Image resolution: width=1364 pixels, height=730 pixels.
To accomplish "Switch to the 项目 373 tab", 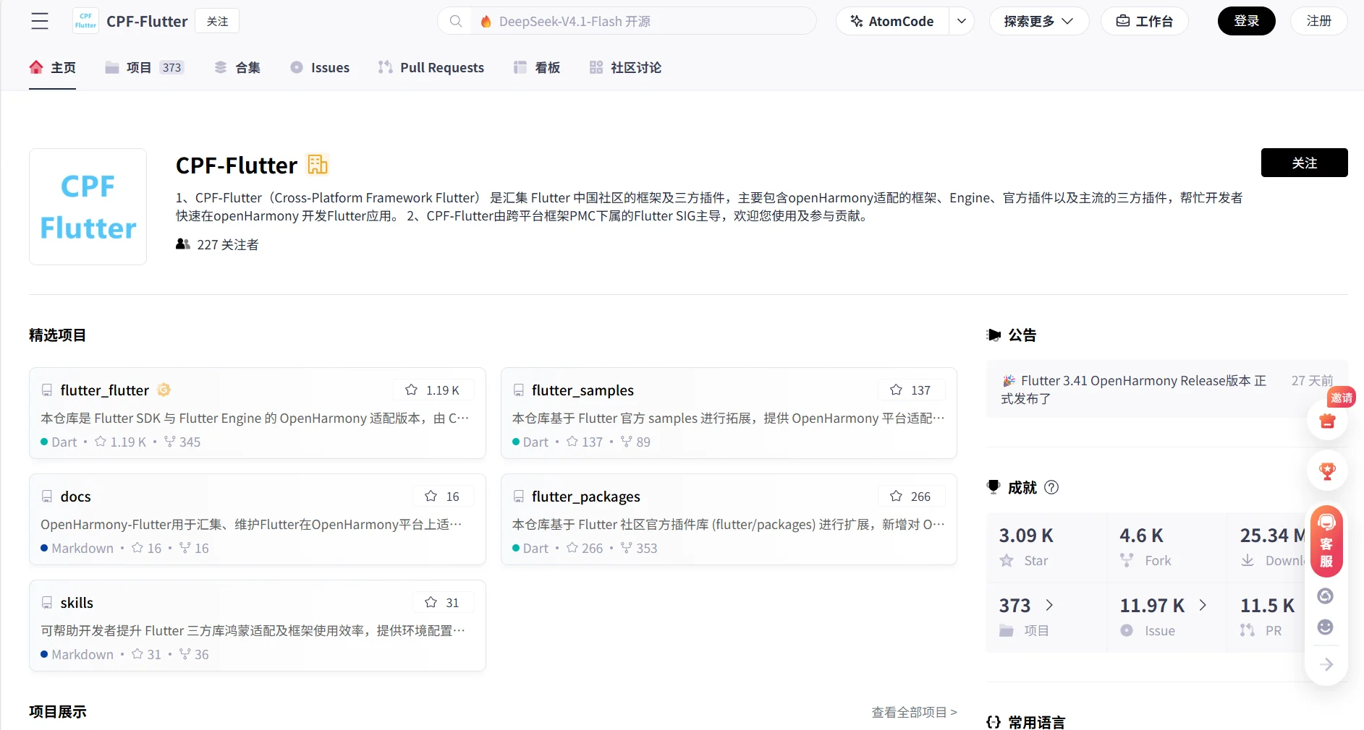I will 145,67.
